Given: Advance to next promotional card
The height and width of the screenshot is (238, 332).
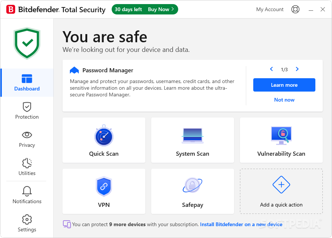Looking at the screenshot, I should tap(297, 69).
